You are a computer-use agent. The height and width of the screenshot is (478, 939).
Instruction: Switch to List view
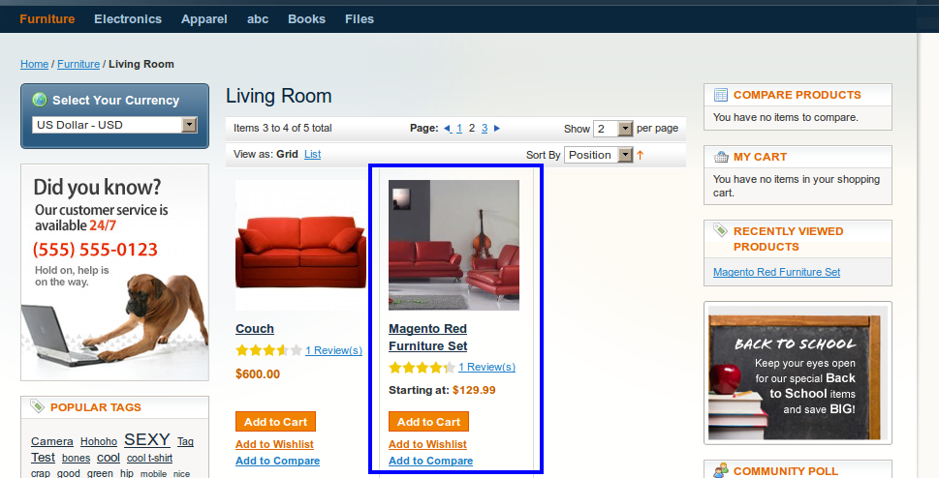(x=313, y=155)
